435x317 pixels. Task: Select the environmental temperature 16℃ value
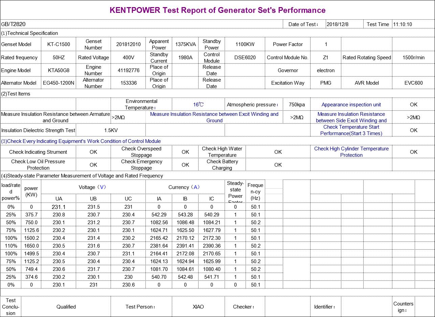click(x=199, y=105)
